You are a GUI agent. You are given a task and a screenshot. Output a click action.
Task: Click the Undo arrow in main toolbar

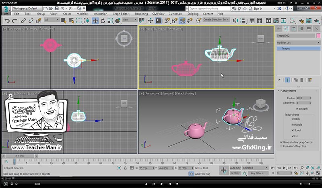(7, 21)
